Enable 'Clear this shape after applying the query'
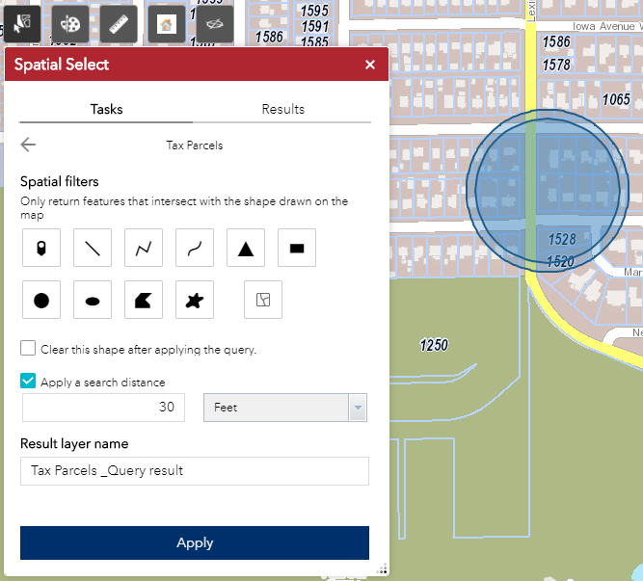This screenshot has height=581, width=643. 29,349
